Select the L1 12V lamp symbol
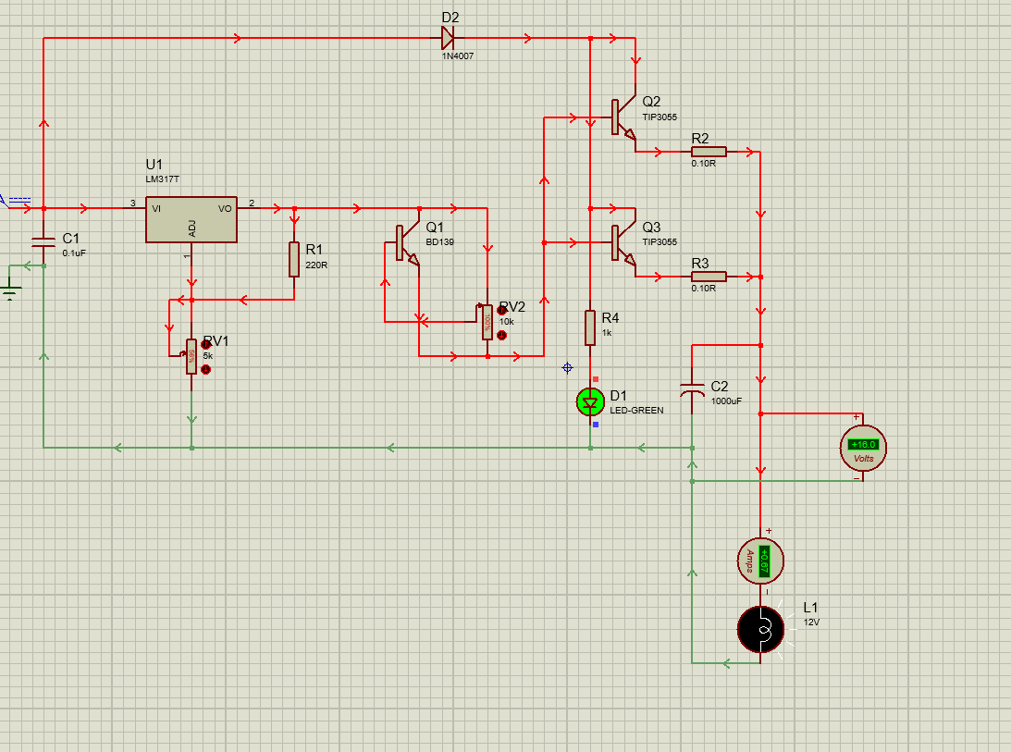 tap(761, 630)
